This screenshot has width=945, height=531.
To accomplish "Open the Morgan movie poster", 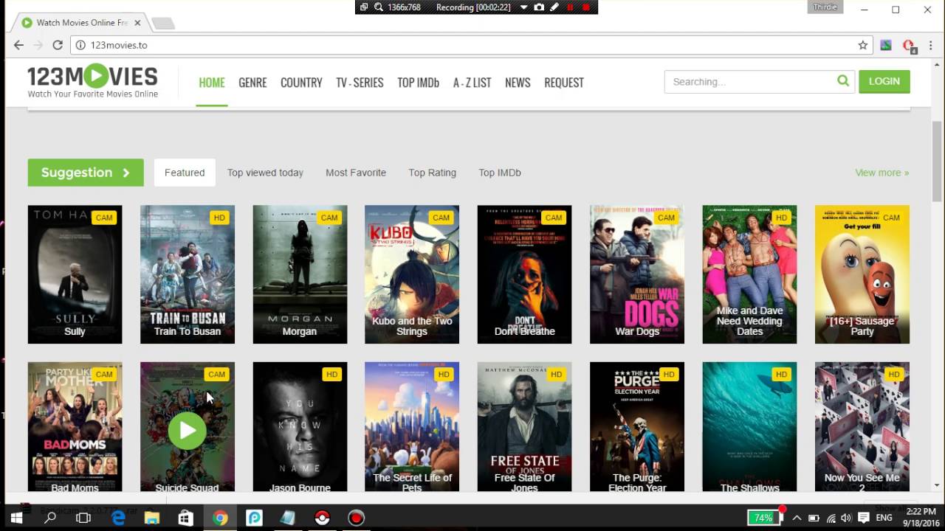I will coord(300,274).
